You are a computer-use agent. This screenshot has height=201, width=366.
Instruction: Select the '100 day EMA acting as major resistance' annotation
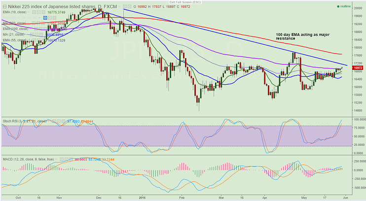pyautogui.click(x=302, y=36)
